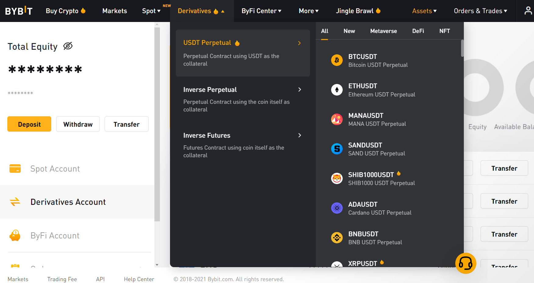Click Markets link in footer
534x283 pixels.
[x=18, y=279]
